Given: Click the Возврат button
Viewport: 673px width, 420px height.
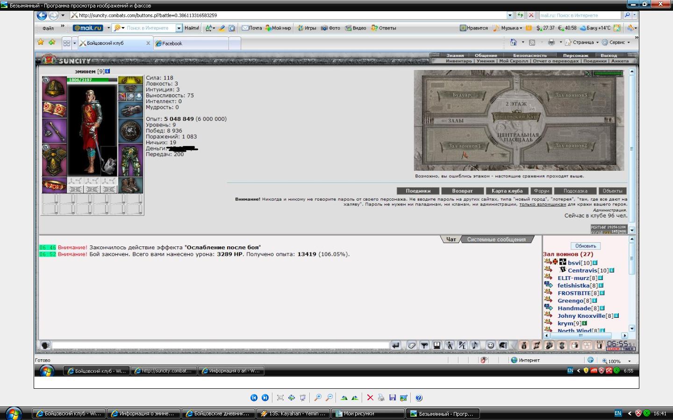Looking at the screenshot, I should coord(463,191).
